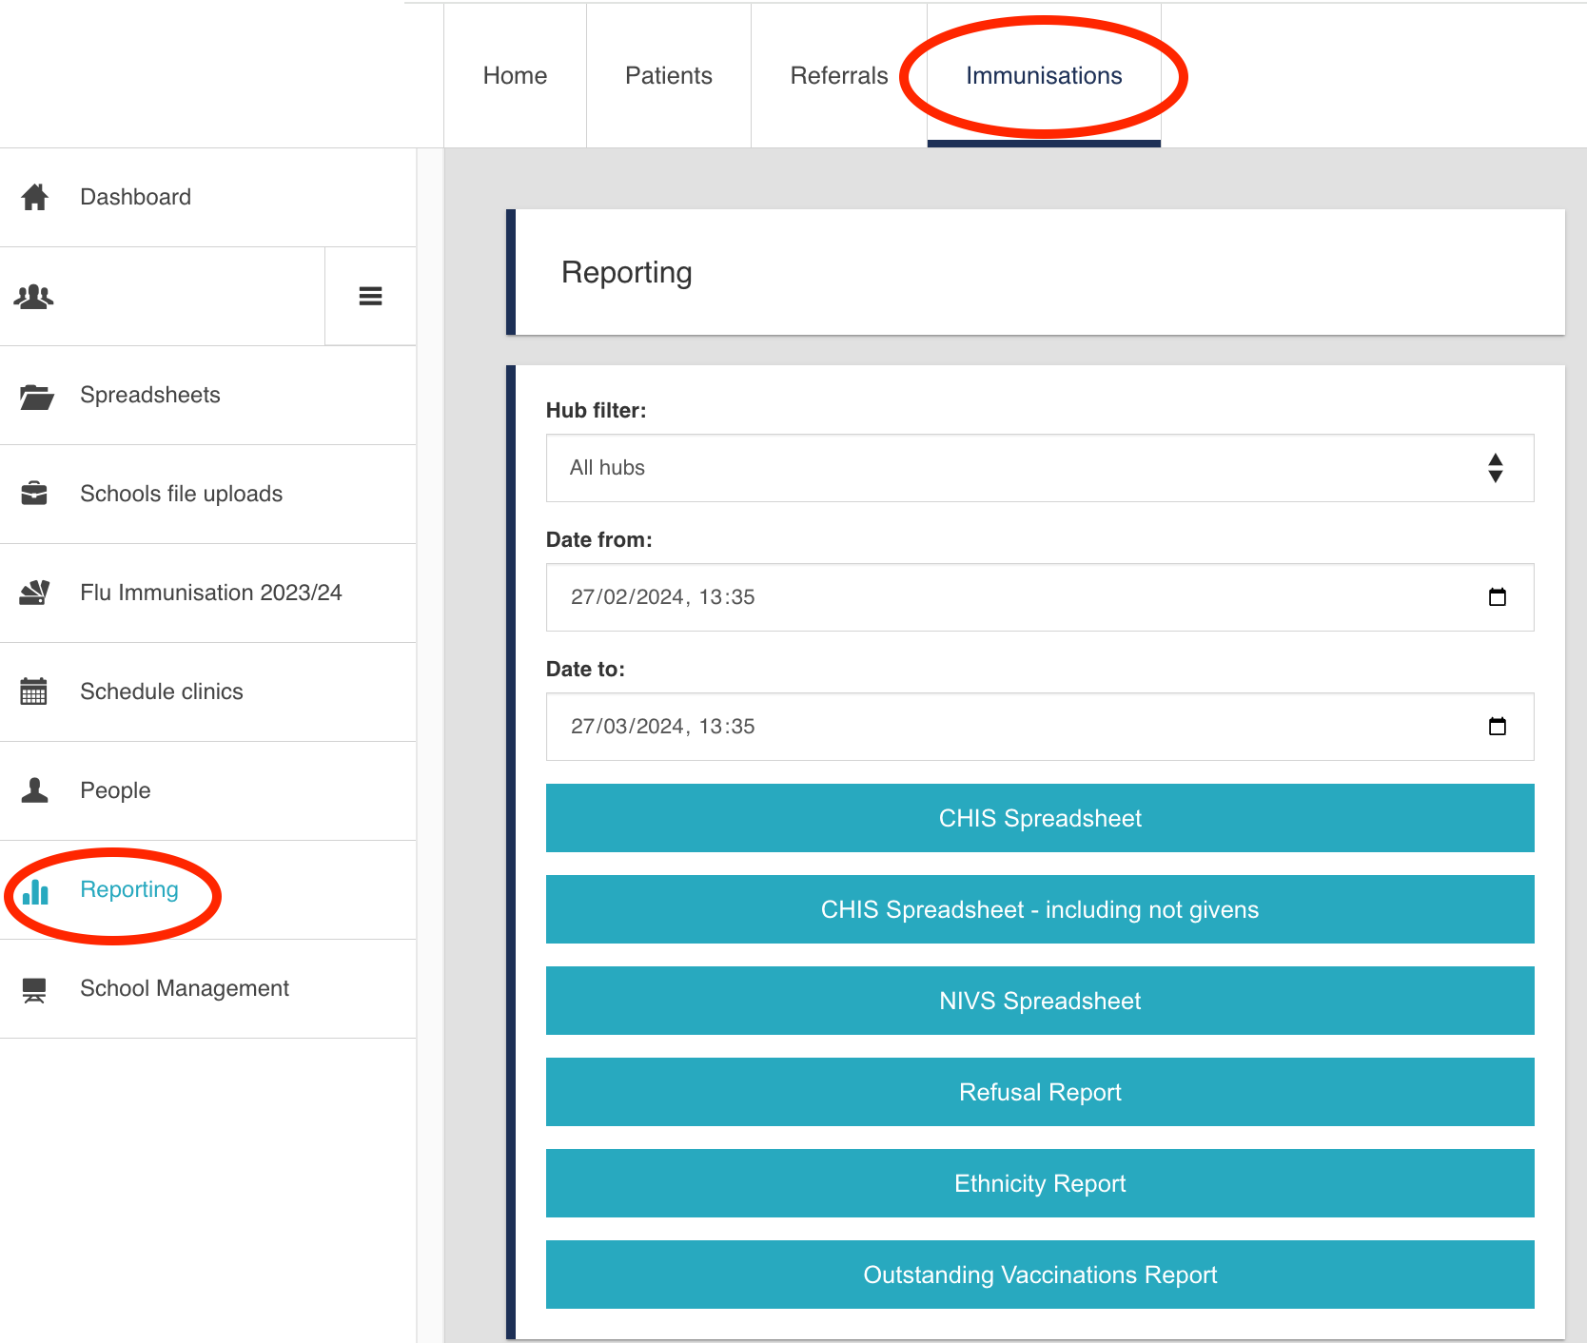Open the Date to calendar picker

(1497, 727)
